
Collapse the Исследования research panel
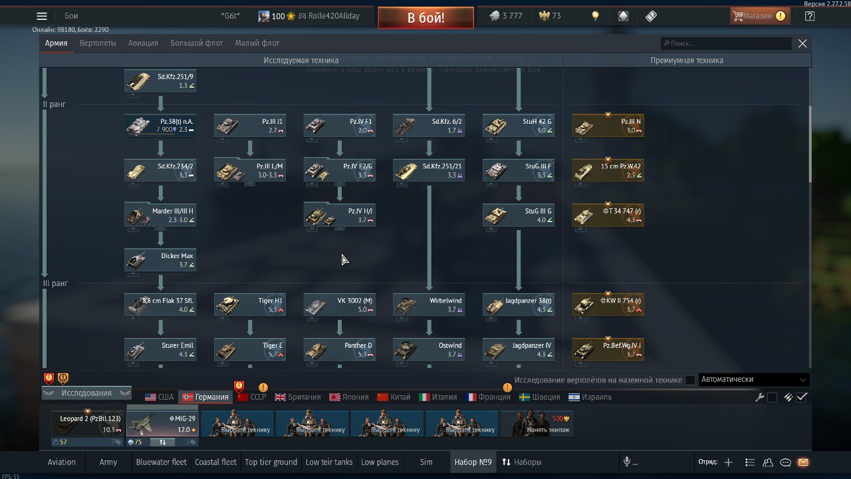click(x=86, y=393)
